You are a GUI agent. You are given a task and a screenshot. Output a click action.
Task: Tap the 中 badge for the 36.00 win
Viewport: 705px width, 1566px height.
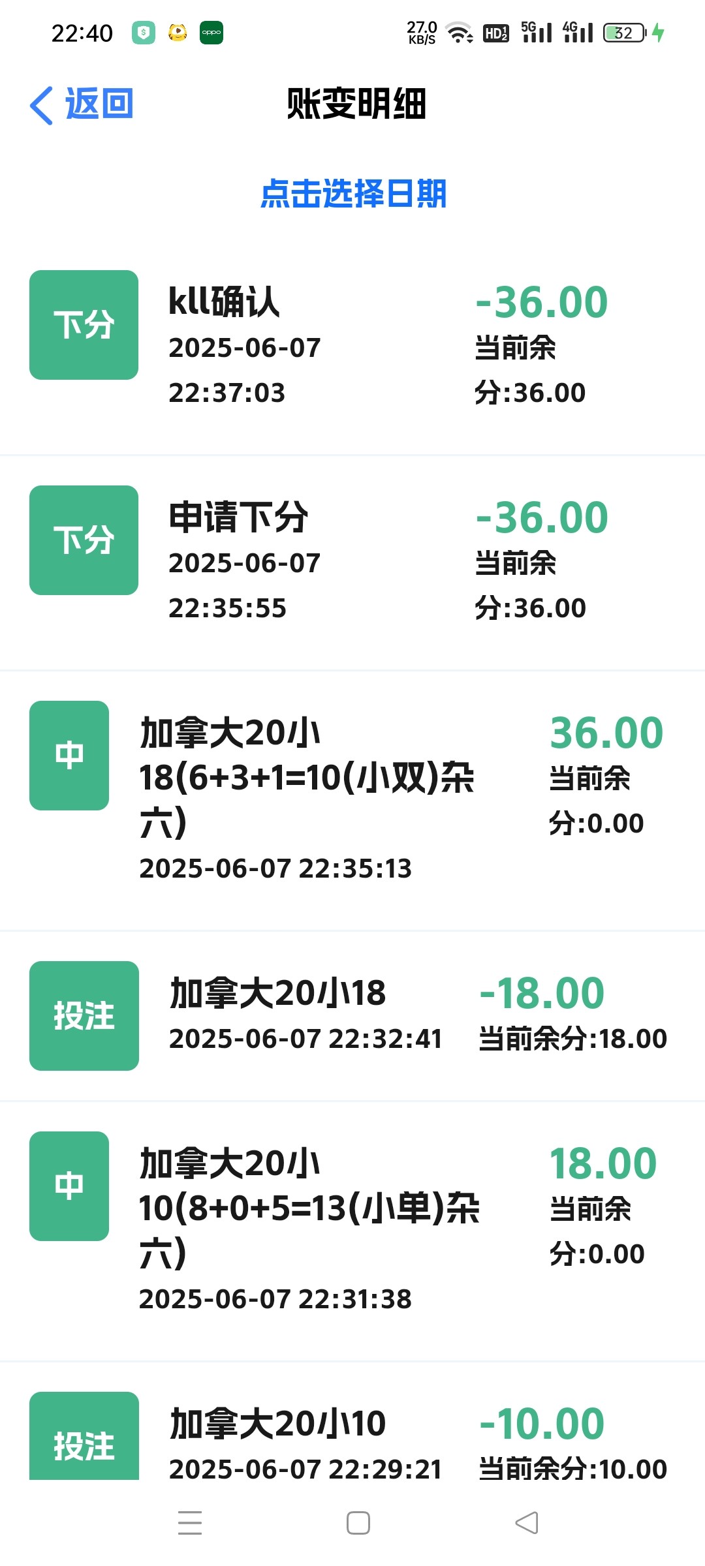click(69, 756)
